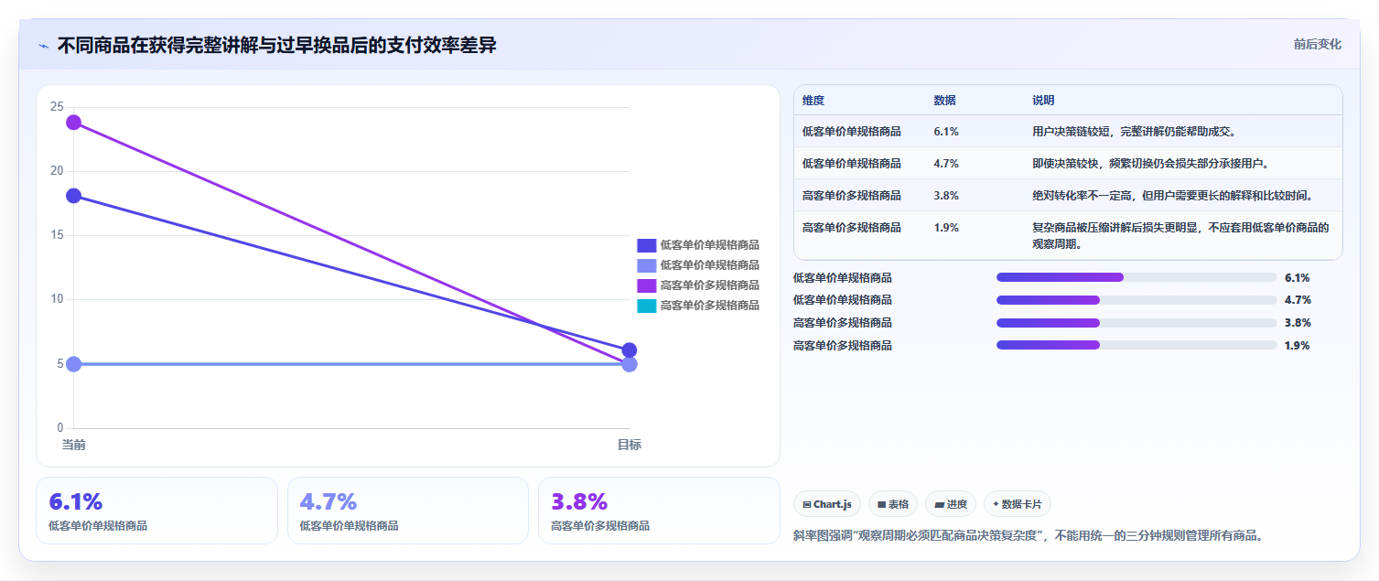Click the 数据 column header
The image size is (1379, 581).
pos(944,101)
